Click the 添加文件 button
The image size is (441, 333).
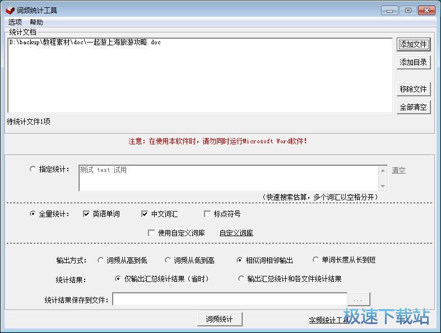pyautogui.click(x=414, y=44)
